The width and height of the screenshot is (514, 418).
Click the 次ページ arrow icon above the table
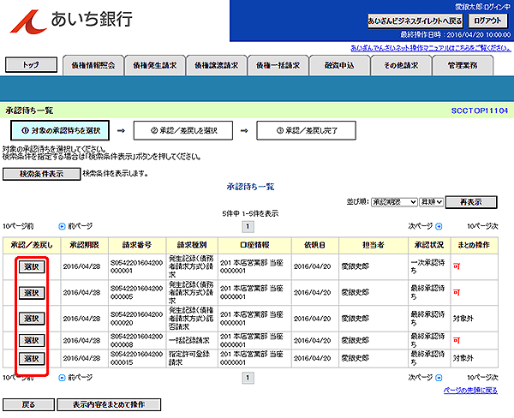click(x=439, y=226)
